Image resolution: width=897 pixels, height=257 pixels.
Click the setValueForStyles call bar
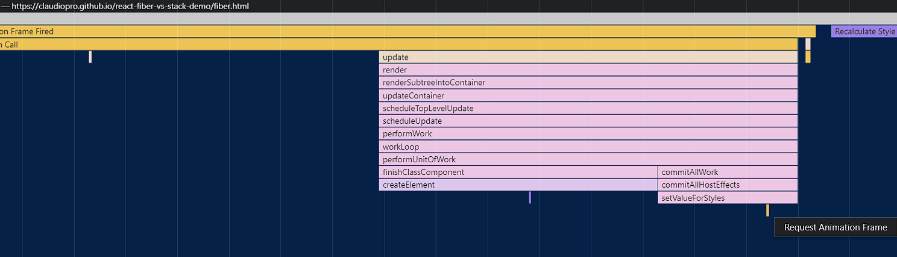[728, 198]
